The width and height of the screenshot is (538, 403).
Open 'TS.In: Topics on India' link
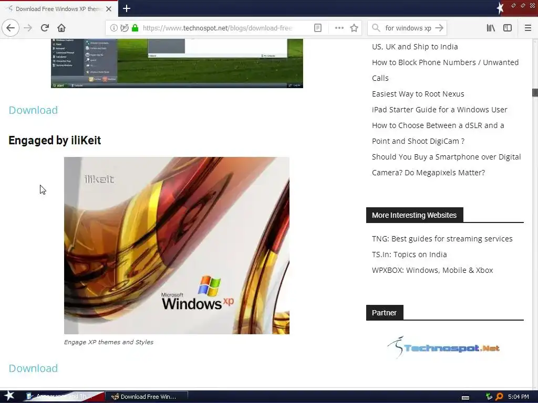[x=409, y=254]
